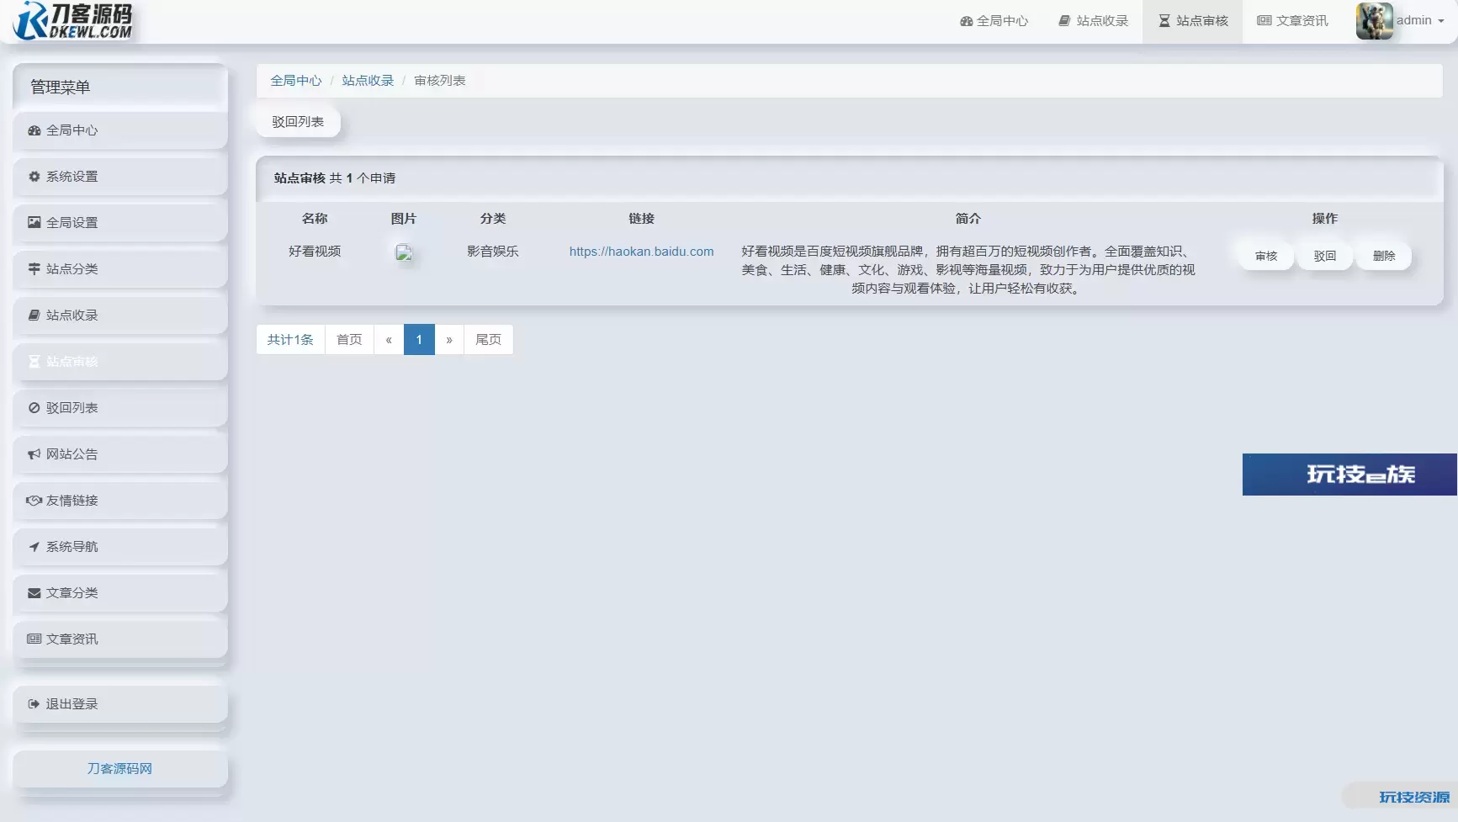1458x822 pixels.
Task: Click the ban icon beside sidebar 驳回列表
Action: [34, 408]
